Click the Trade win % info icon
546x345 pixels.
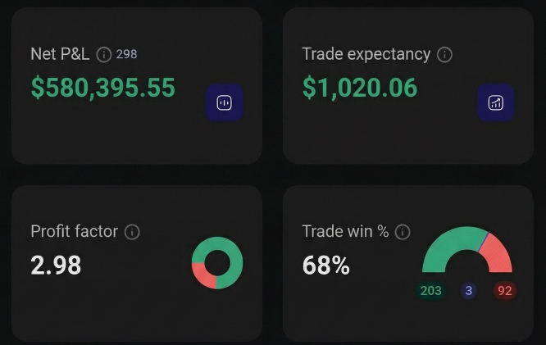tap(403, 232)
